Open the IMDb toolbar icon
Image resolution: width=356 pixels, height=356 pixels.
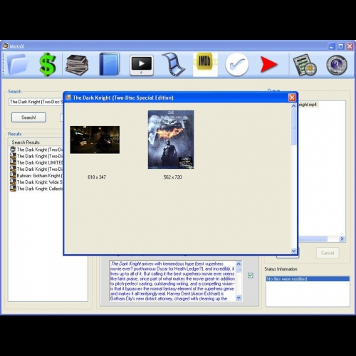[205, 65]
